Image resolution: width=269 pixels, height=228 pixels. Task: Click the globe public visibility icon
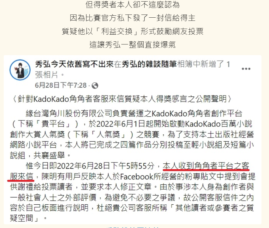click(95, 85)
